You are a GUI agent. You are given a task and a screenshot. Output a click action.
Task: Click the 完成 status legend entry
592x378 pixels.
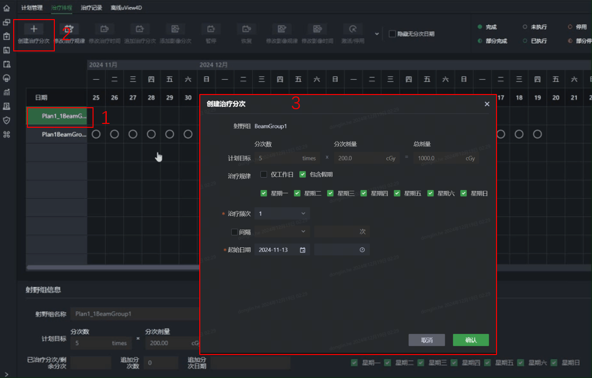487,27
